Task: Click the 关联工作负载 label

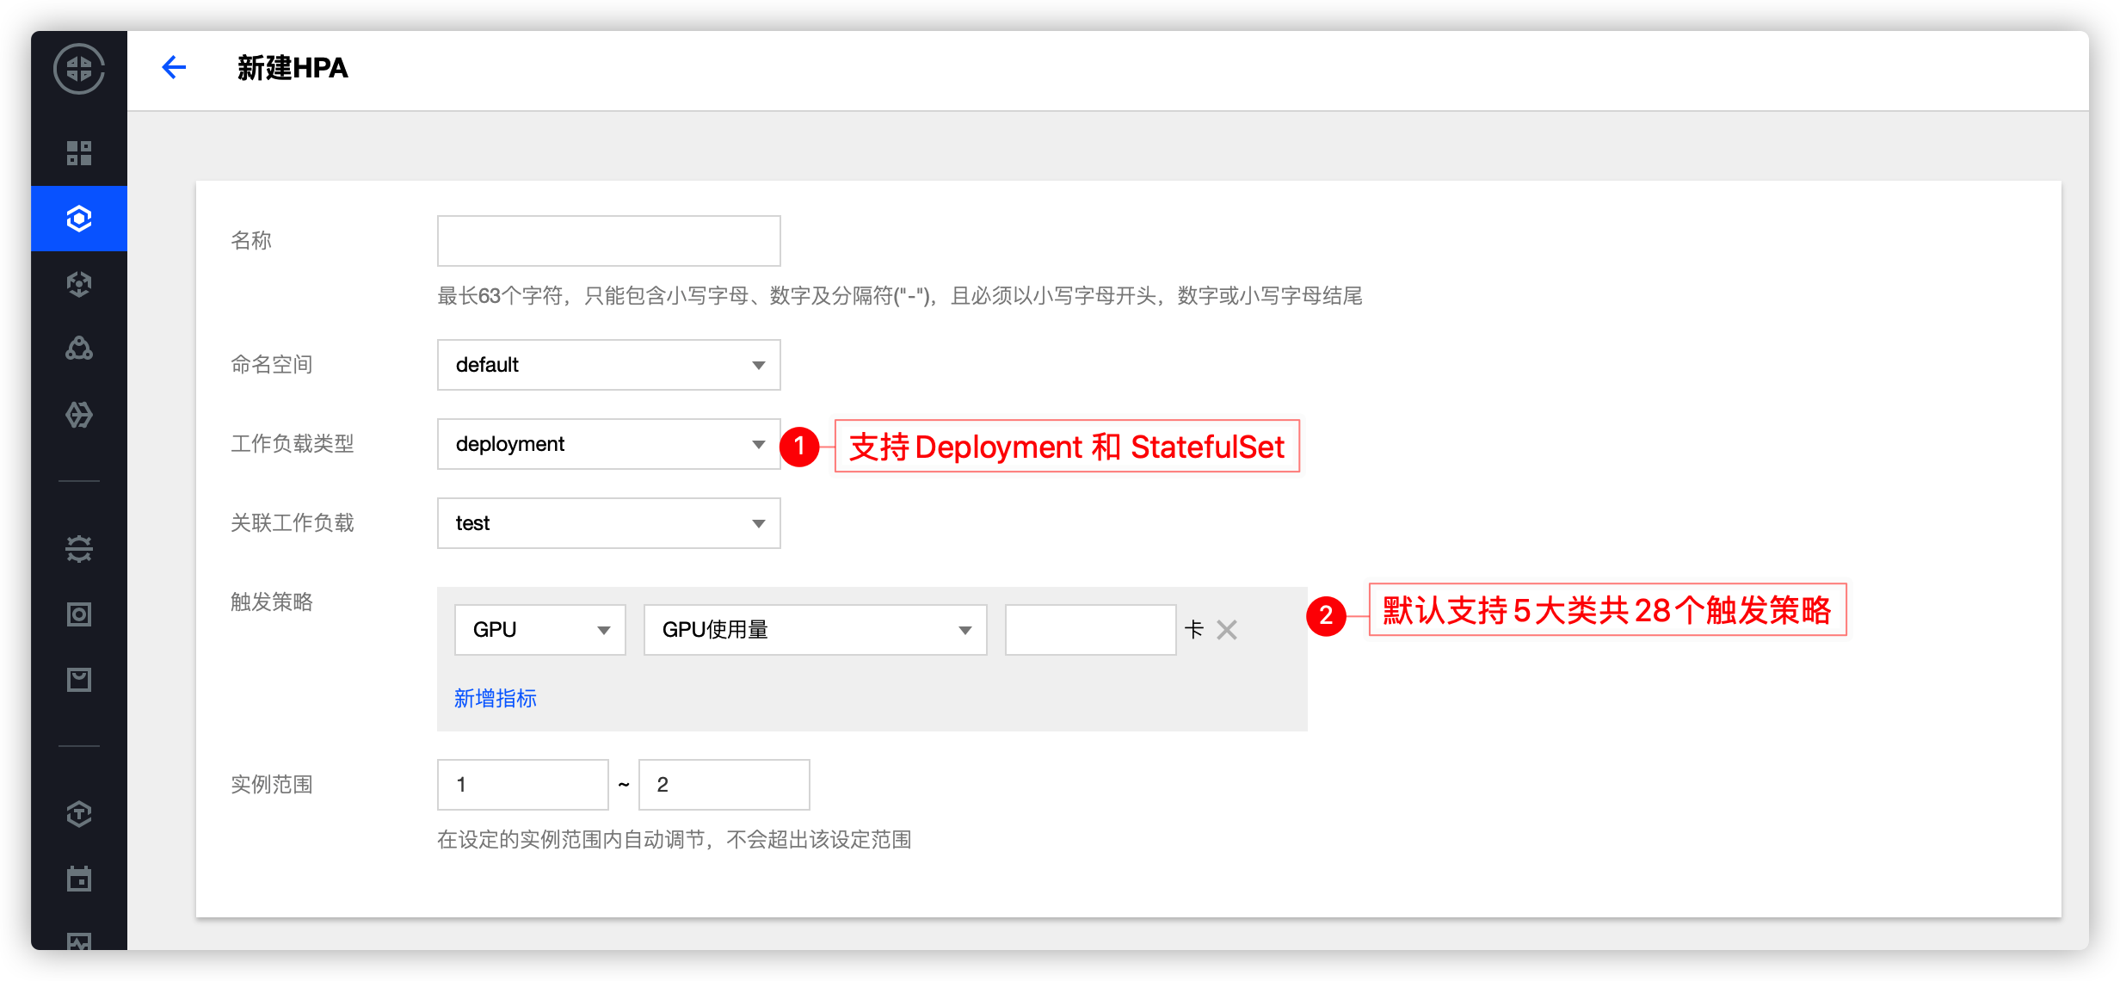Action: click(x=293, y=523)
